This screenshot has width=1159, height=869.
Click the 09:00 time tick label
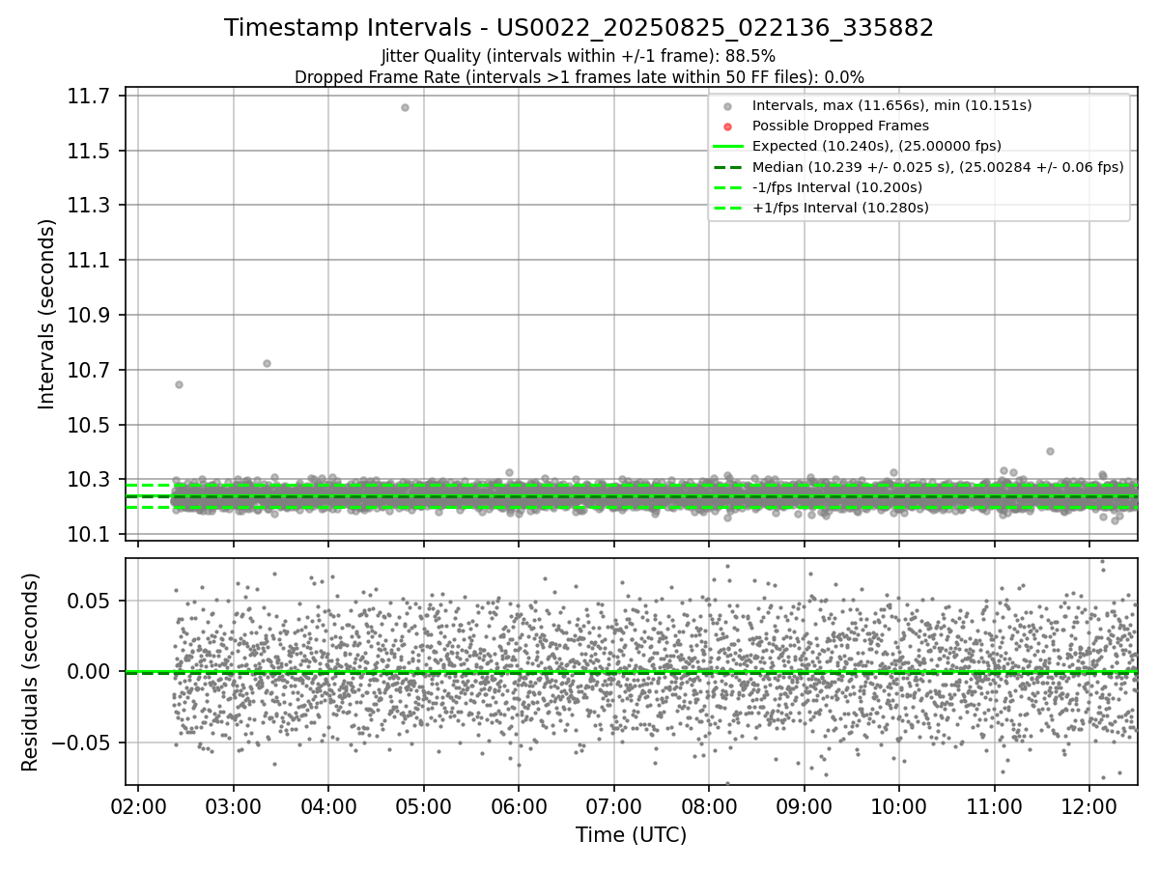tap(804, 806)
